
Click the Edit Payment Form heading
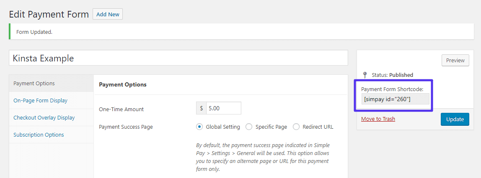point(49,14)
